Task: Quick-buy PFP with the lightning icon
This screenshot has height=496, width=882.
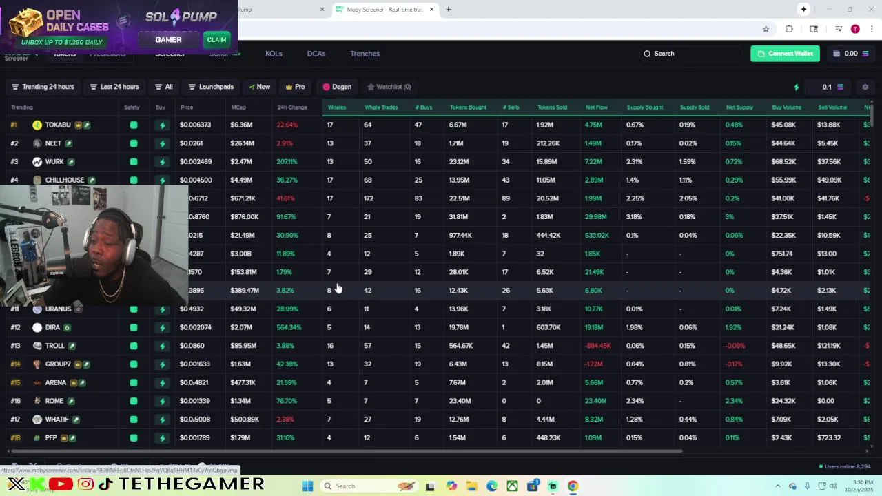Action: [x=162, y=438]
